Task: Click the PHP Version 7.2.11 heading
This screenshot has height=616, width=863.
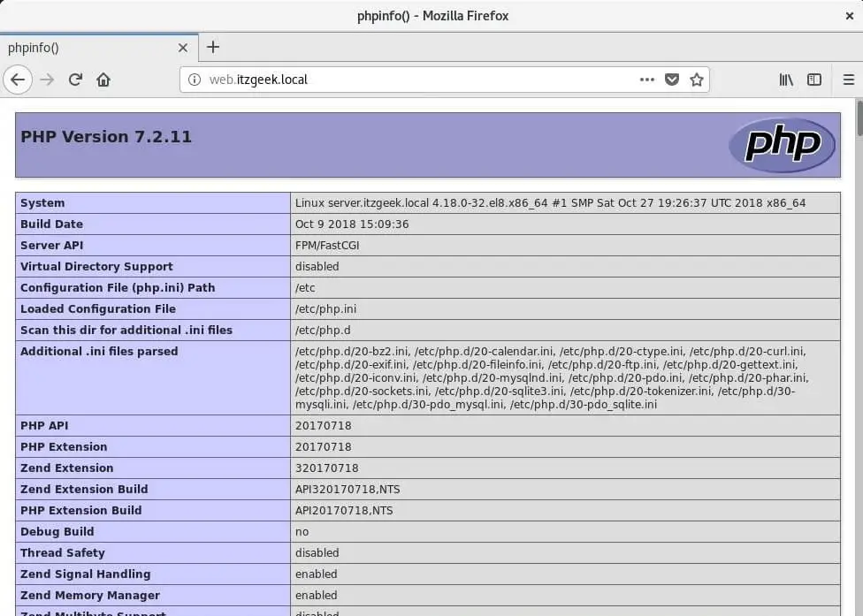Action: (x=106, y=136)
